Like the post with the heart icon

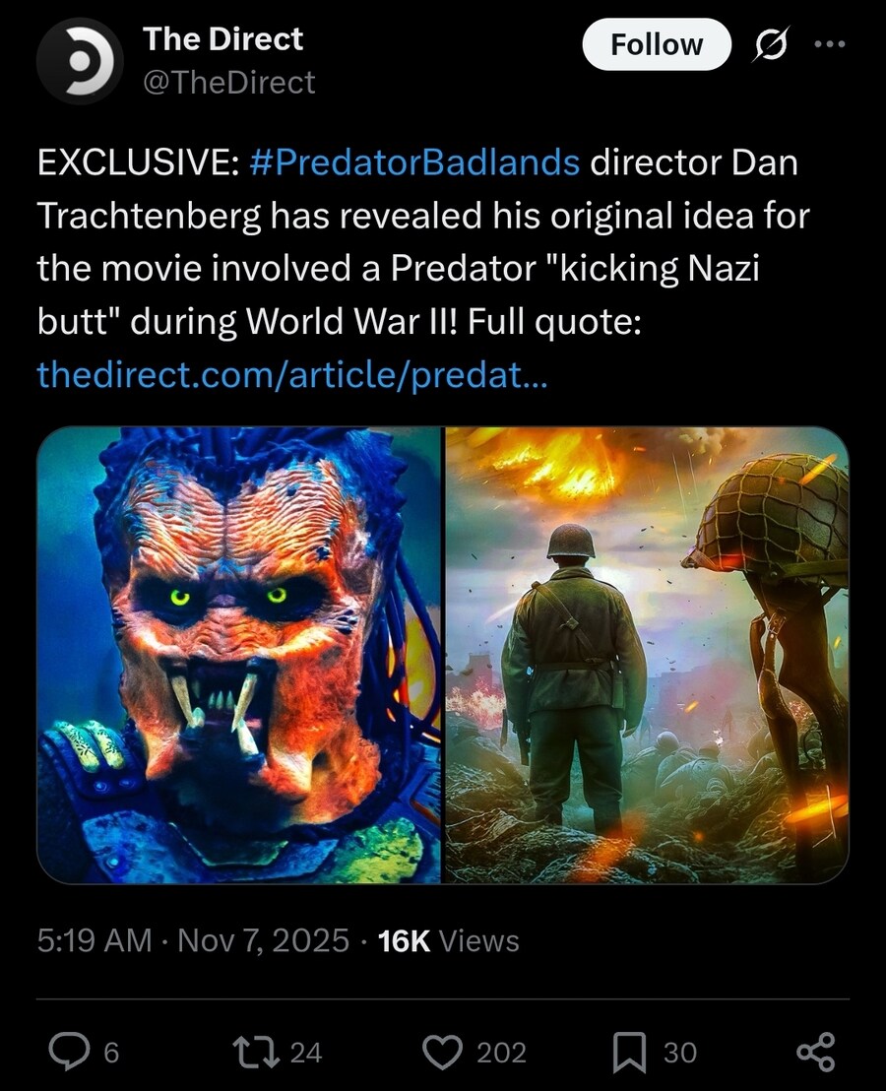point(443,1052)
